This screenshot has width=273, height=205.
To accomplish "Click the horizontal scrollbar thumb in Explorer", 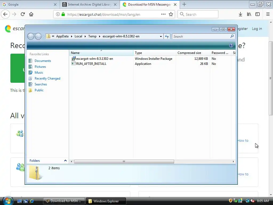I will coord(124,161).
